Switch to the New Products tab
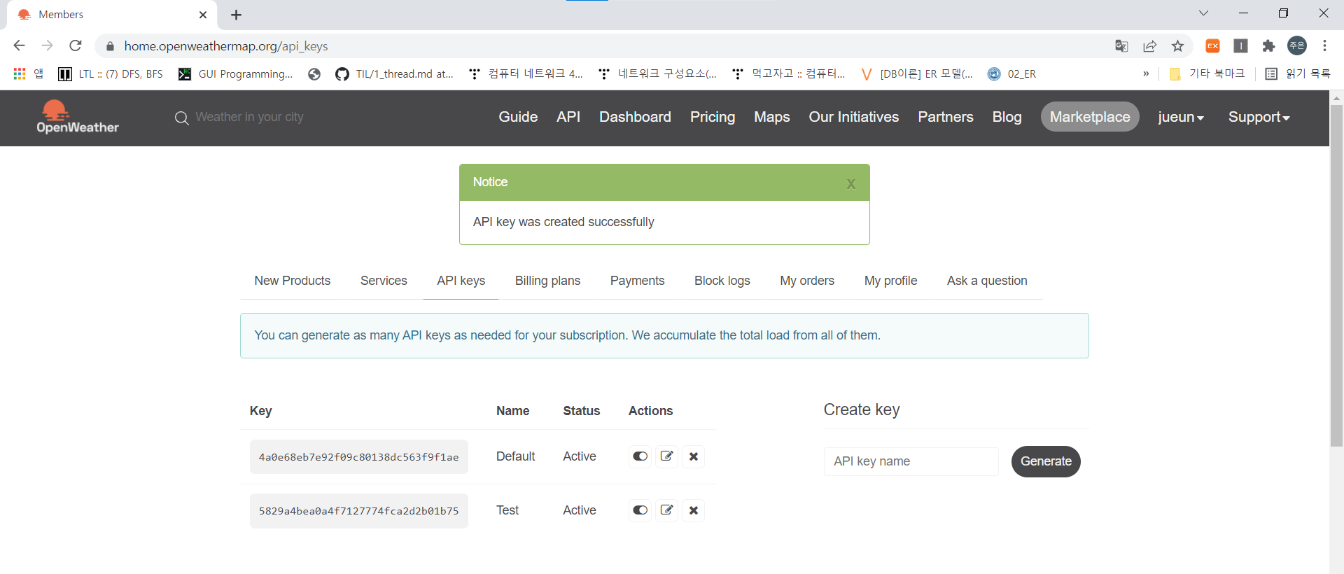The width and height of the screenshot is (1344, 574). (292, 281)
